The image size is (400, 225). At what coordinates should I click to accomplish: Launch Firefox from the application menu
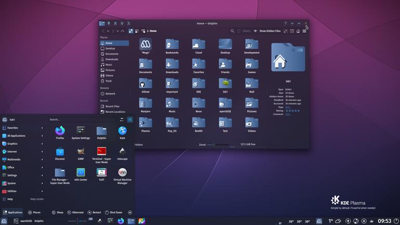pyautogui.click(x=60, y=133)
